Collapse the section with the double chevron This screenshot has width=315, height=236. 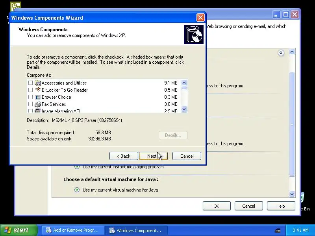[281, 53]
